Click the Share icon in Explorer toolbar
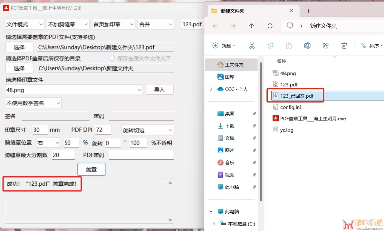This screenshot has width=384, height=231. coord(326,46)
